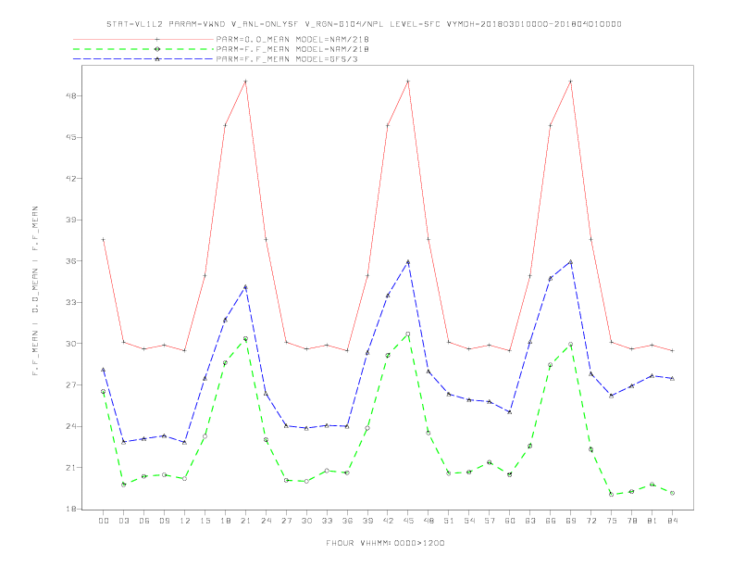Click the green circle marker at hour 00
The image size is (733, 567).
104,392
